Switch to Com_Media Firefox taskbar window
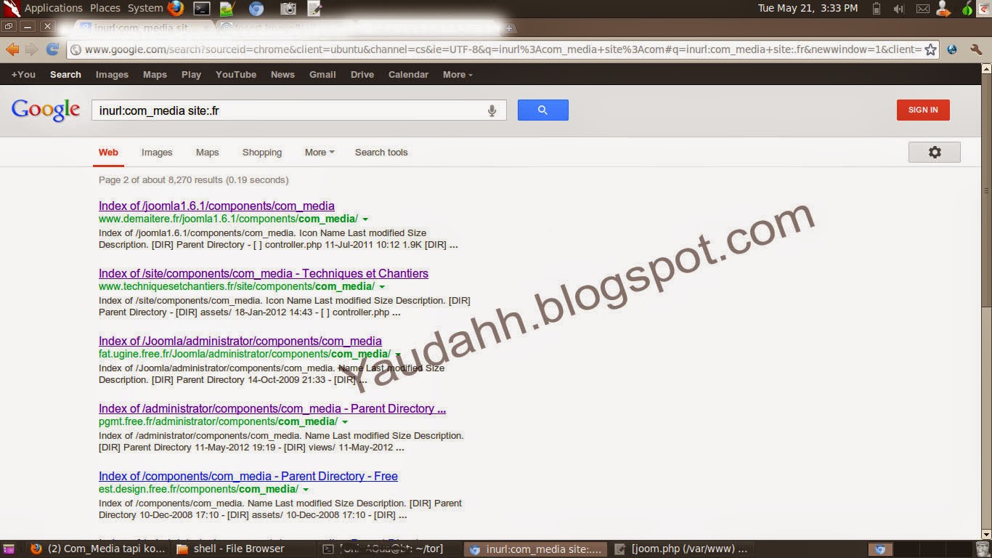Screen dimensions: 992x558 pos(99,549)
